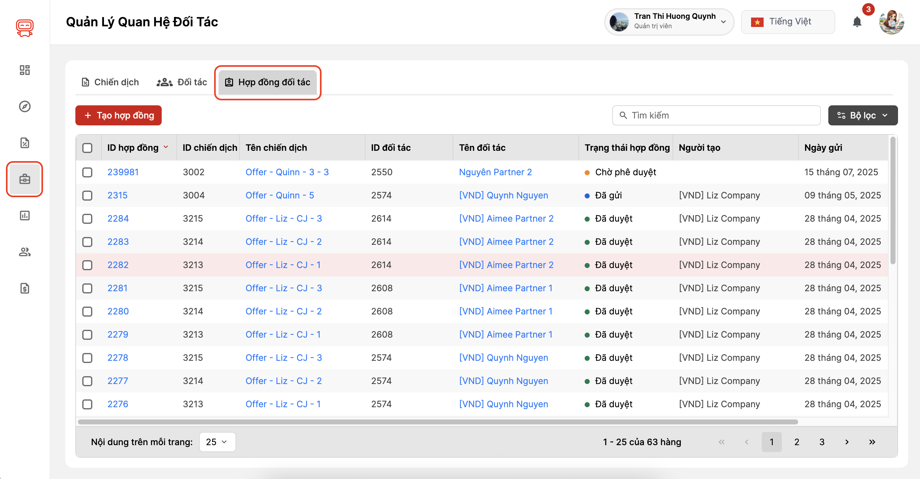Open partner link Nguyên Partner 2

[495, 172]
